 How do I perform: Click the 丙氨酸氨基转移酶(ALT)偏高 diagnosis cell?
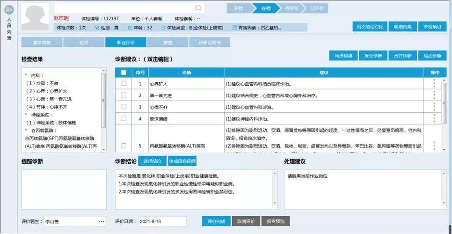tap(187, 139)
